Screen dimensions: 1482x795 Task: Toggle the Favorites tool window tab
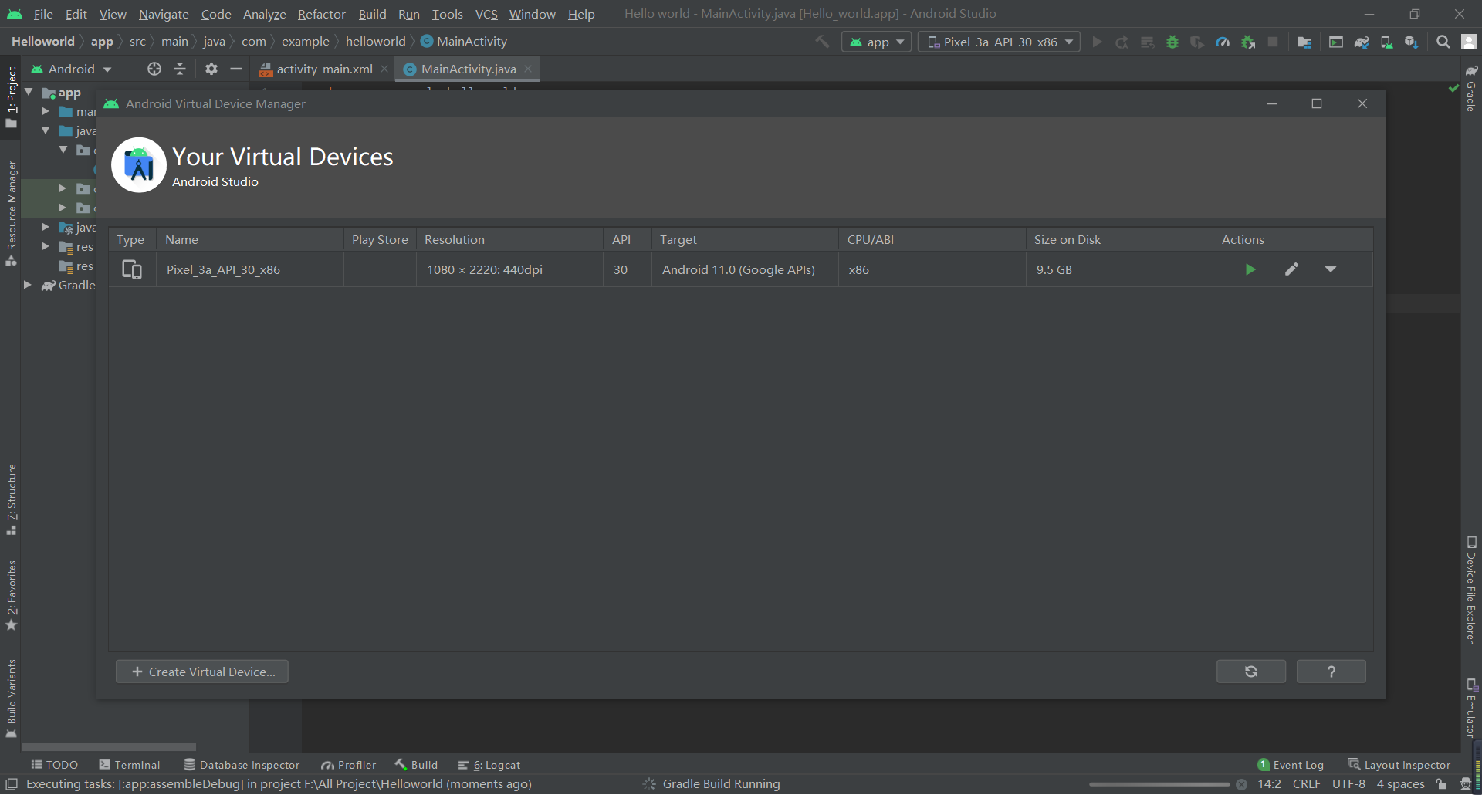(x=11, y=594)
